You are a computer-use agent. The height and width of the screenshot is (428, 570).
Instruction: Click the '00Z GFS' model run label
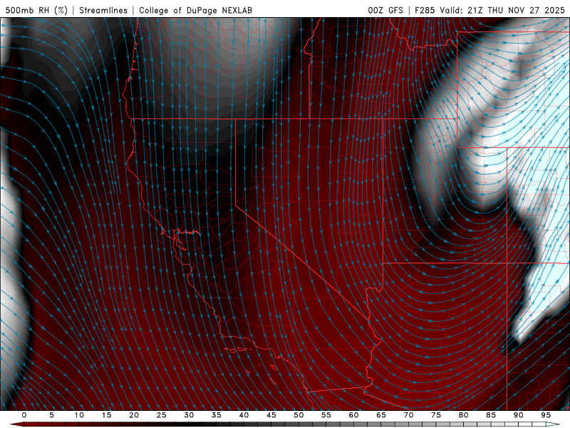point(385,10)
